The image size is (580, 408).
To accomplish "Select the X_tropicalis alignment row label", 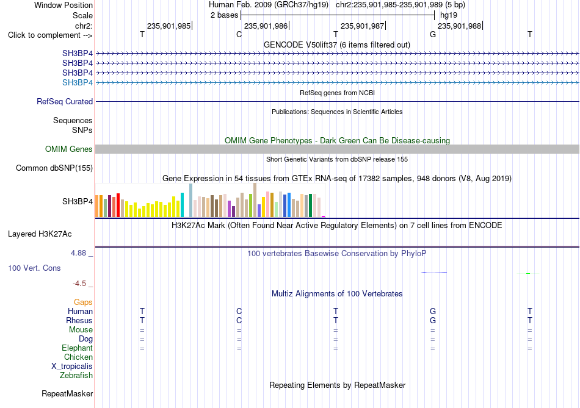I will point(72,367).
